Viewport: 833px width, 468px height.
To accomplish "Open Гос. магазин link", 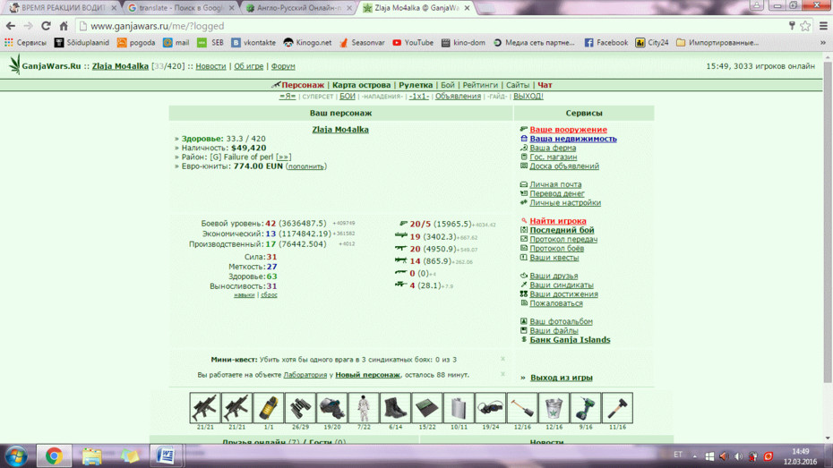I will click(x=553, y=157).
